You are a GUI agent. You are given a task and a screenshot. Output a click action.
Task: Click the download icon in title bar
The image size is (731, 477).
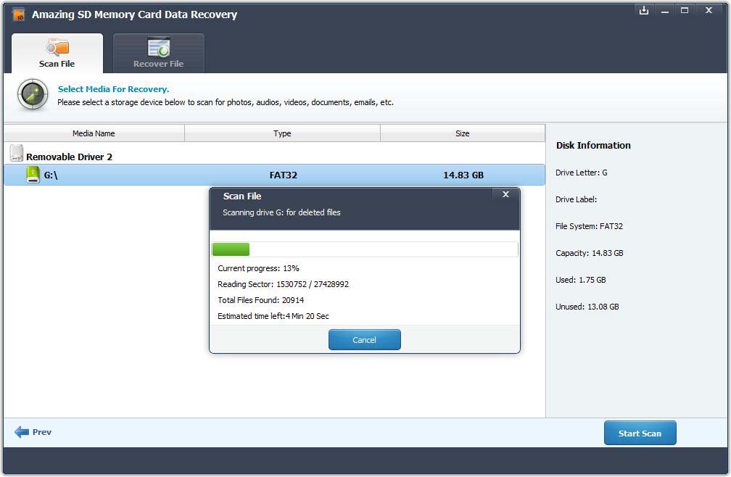(x=644, y=10)
